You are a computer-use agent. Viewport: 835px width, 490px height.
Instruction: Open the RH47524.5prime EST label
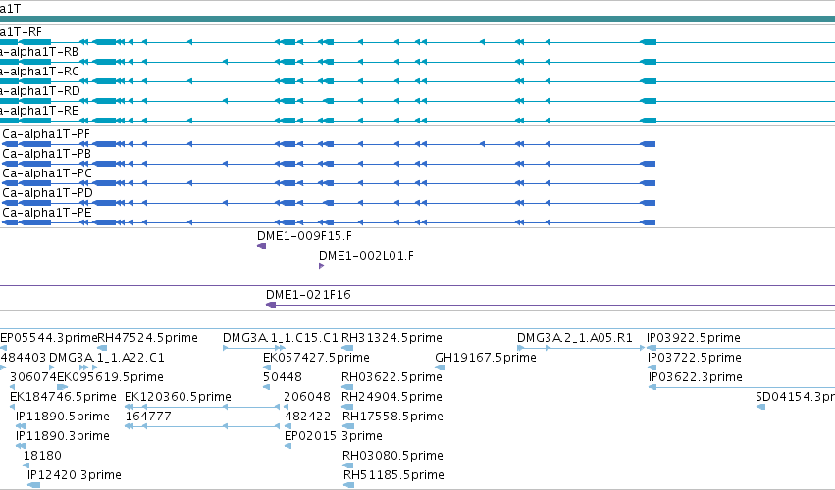click(x=147, y=338)
